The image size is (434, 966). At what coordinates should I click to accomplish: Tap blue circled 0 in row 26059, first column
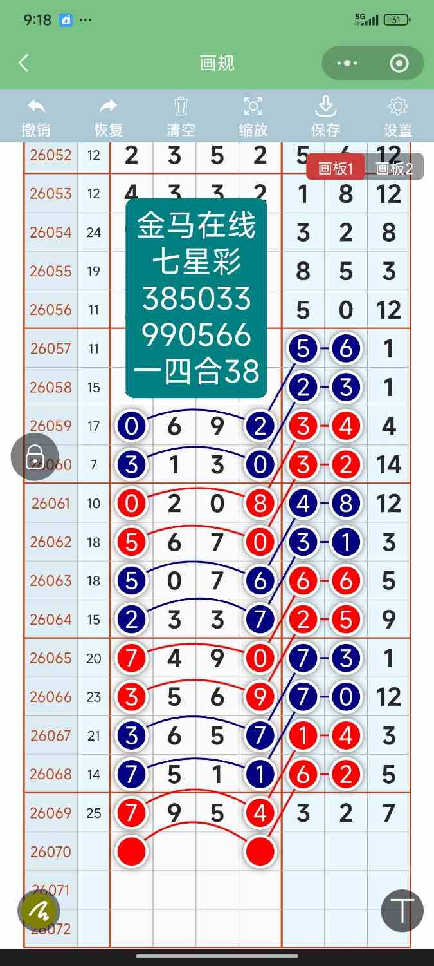point(132,426)
